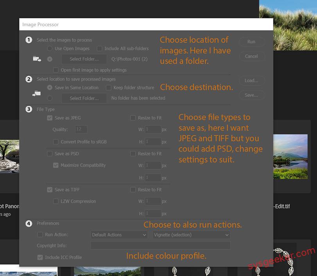The image size is (317, 276).
Task: Click the JPEG Quality input field
Action: click(81, 129)
